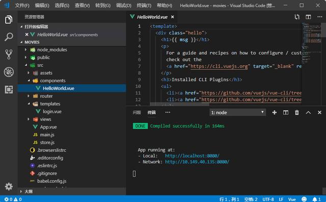Viewport: 326px width, 202px height.
Task: Select the Terminal panel tab
Action: (x=151, y=113)
